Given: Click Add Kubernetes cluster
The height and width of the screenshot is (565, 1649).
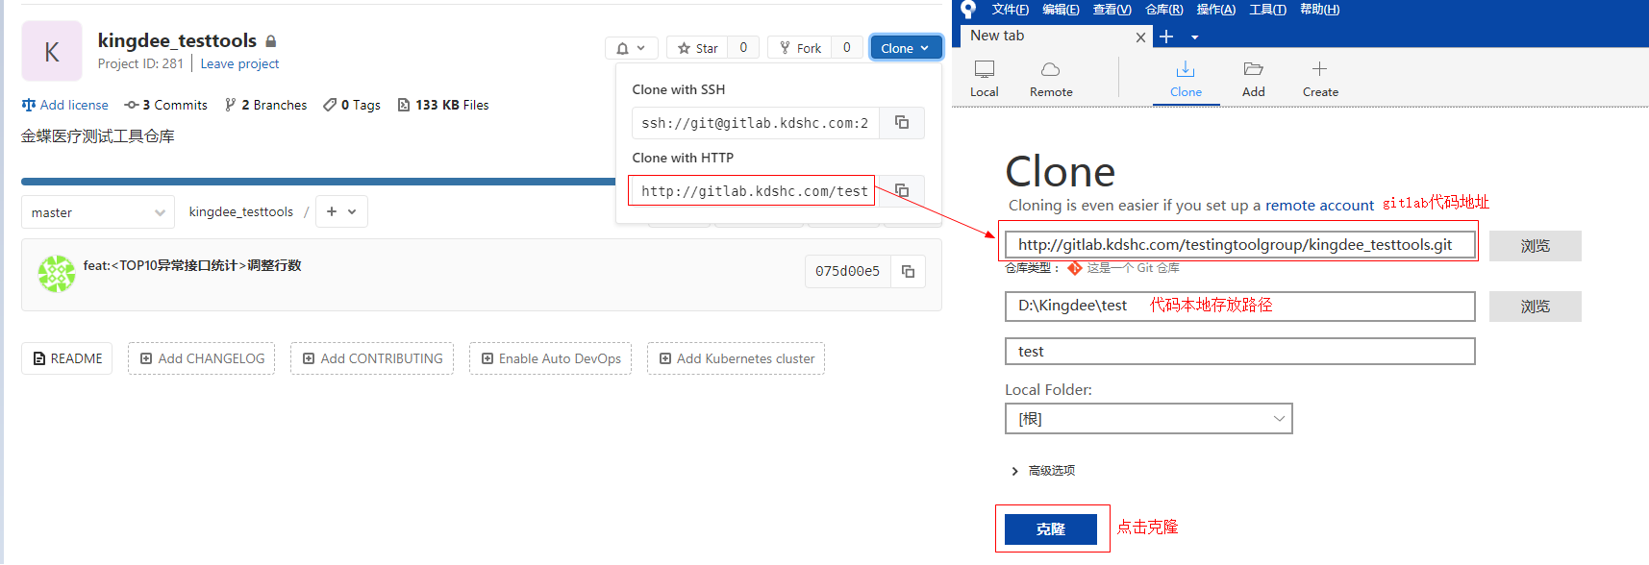Looking at the screenshot, I should (x=736, y=358).
